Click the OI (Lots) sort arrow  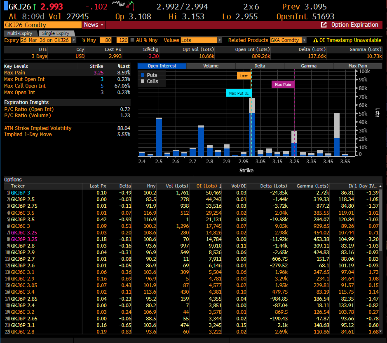(x=220, y=186)
